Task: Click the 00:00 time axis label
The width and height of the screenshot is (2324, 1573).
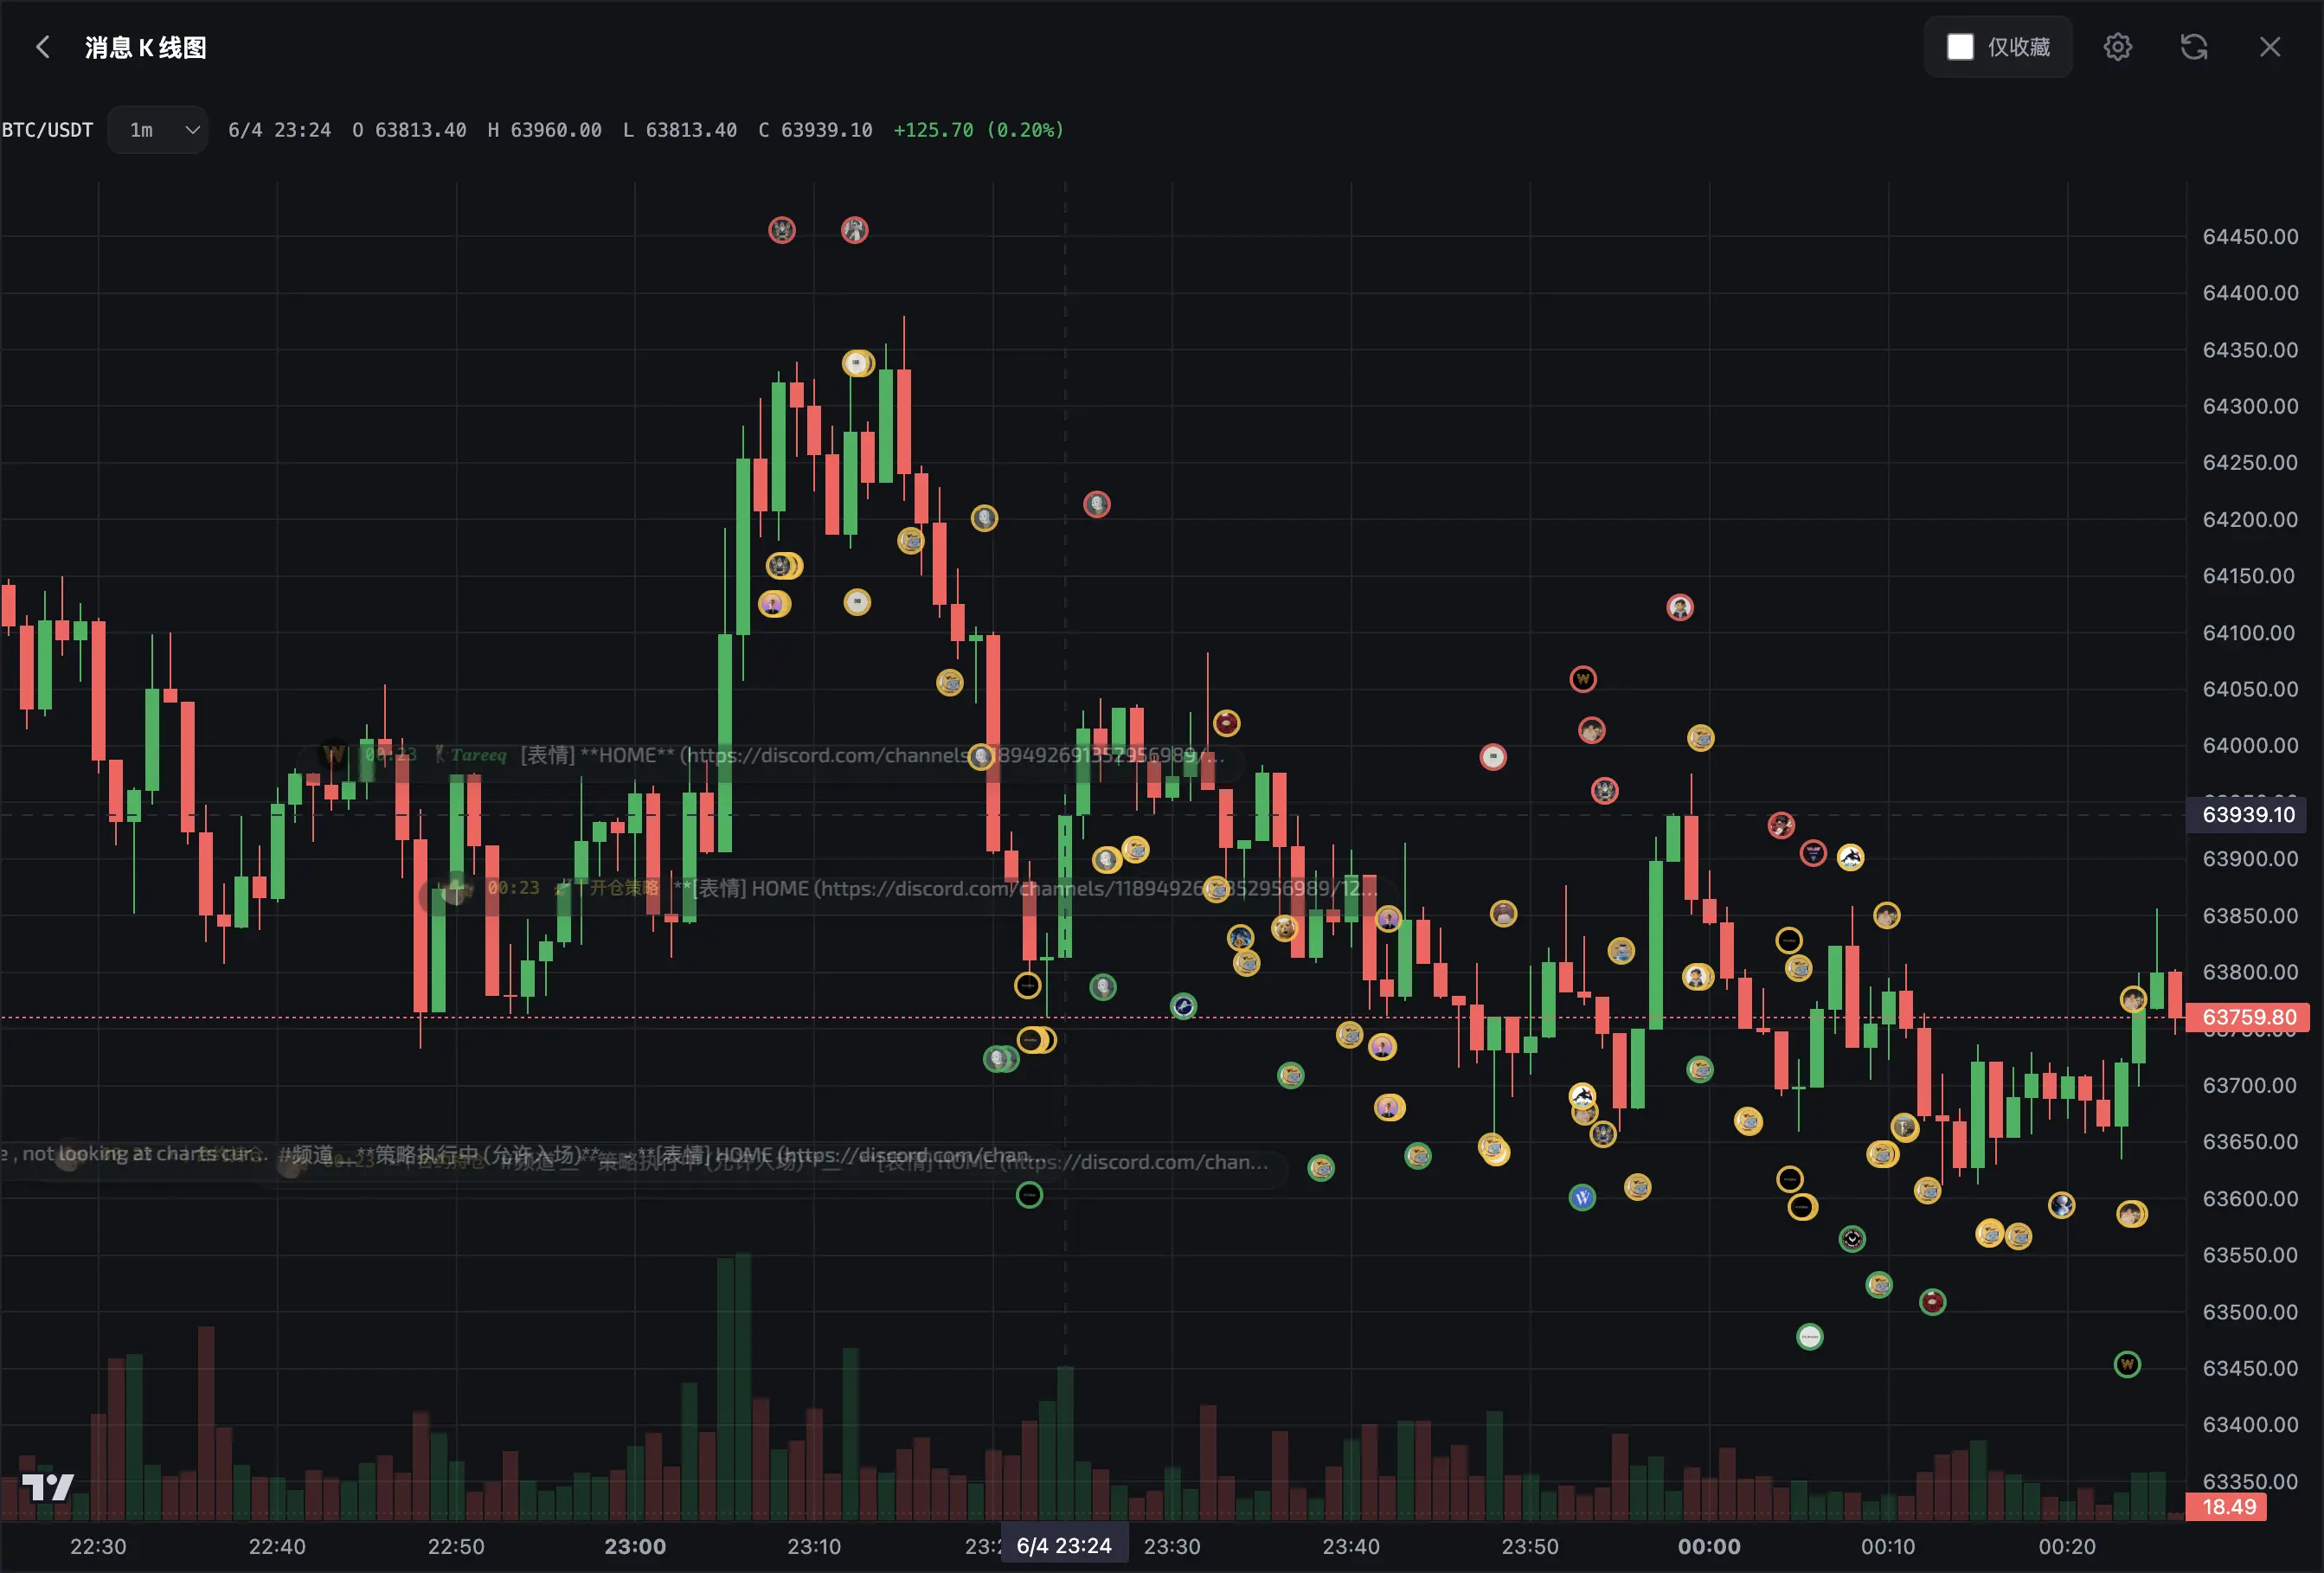Action: tap(1709, 1546)
